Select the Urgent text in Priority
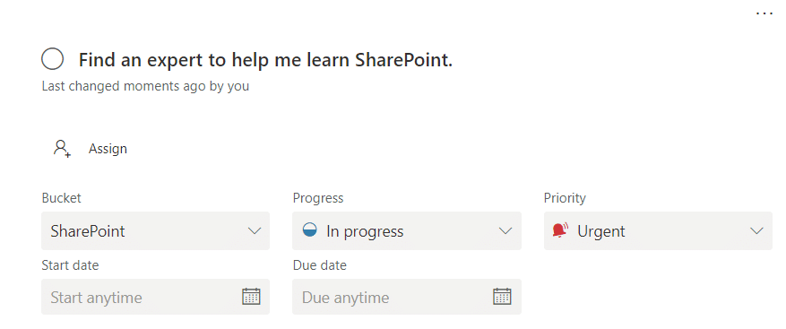Screen dimensions: 786x329 click(601, 231)
